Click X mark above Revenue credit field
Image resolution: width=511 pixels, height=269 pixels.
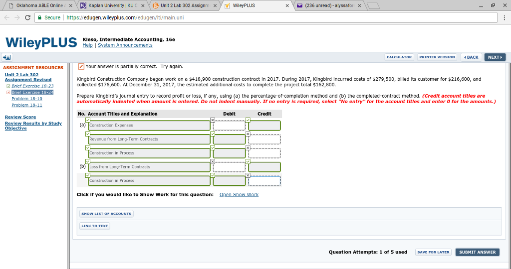[248, 134]
